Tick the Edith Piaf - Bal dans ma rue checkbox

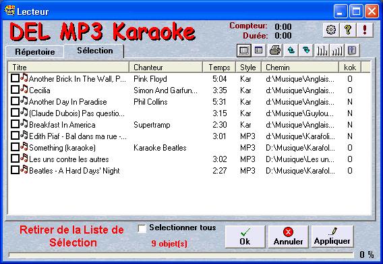click(15, 136)
